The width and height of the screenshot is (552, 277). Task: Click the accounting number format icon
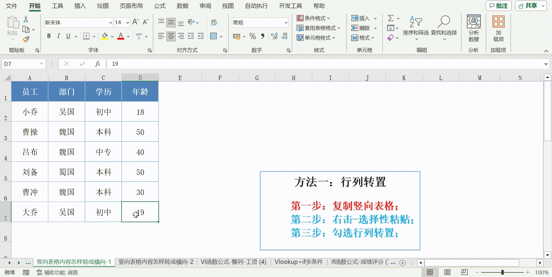pyautogui.click(x=237, y=36)
